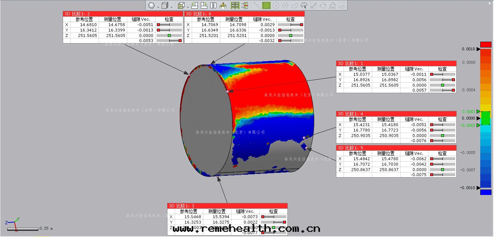Click the green zero-tolerance band on color legend
Screen dimensions: 494x237
(x=486, y=118)
